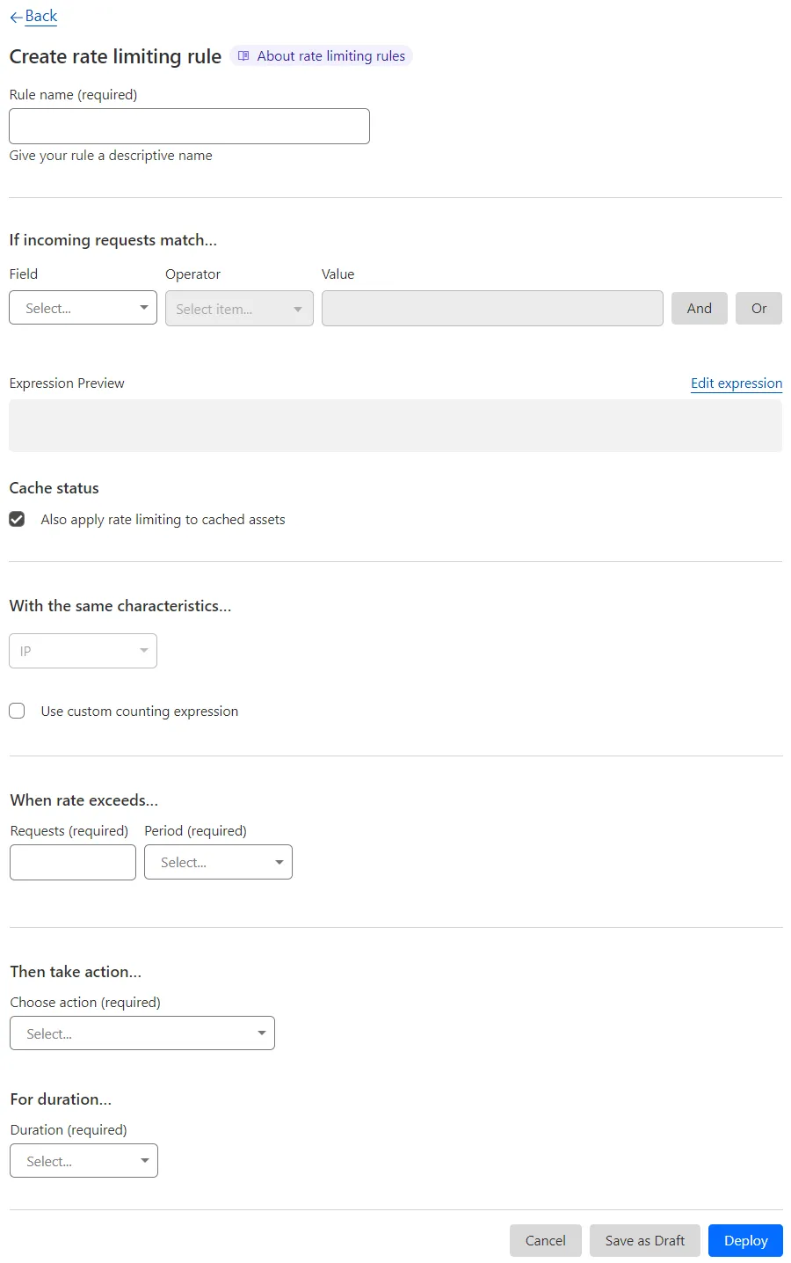Click the Choose action dropdown chevron
This screenshot has width=791, height=1263.
point(261,1033)
